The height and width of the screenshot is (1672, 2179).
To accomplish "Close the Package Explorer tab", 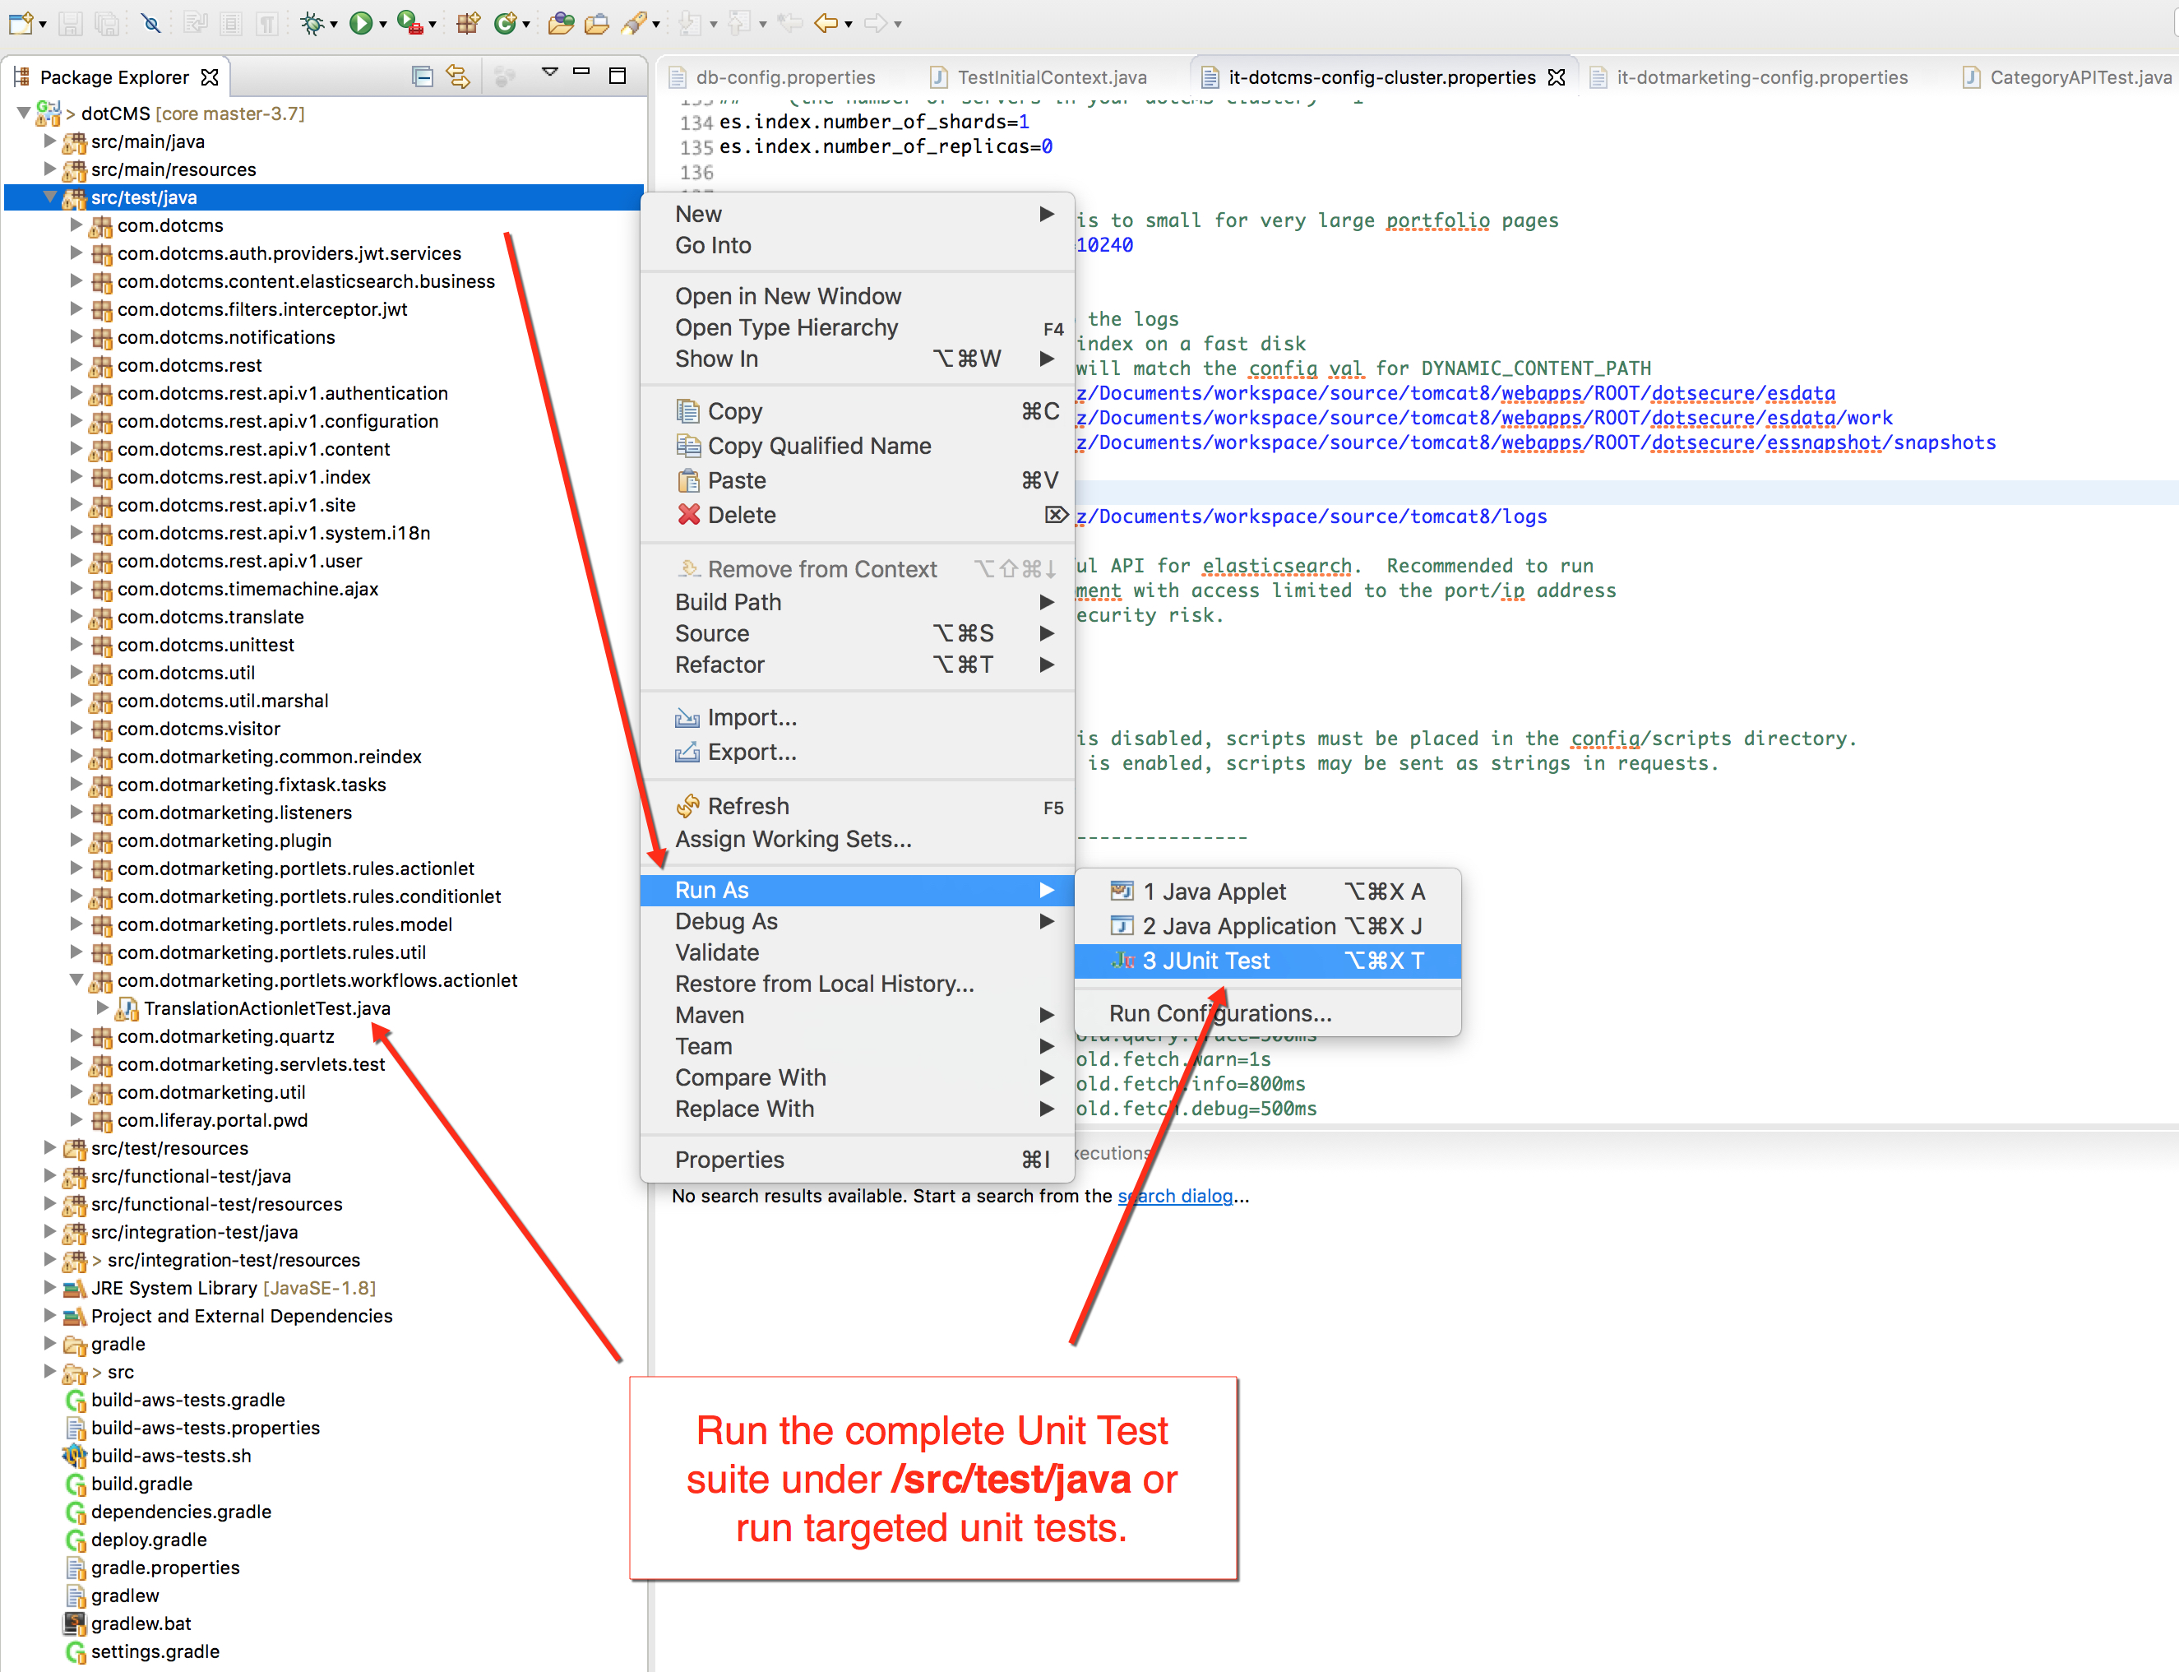I will click(209, 77).
